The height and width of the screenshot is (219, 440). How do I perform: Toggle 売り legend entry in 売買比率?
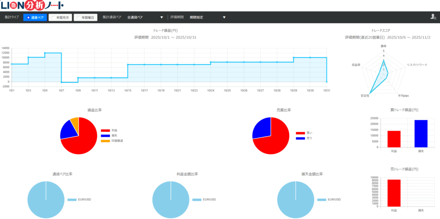[x=300, y=138]
